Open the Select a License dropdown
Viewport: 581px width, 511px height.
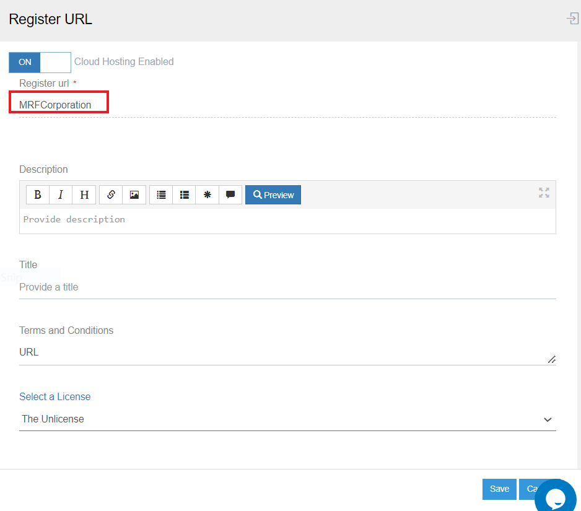287,419
